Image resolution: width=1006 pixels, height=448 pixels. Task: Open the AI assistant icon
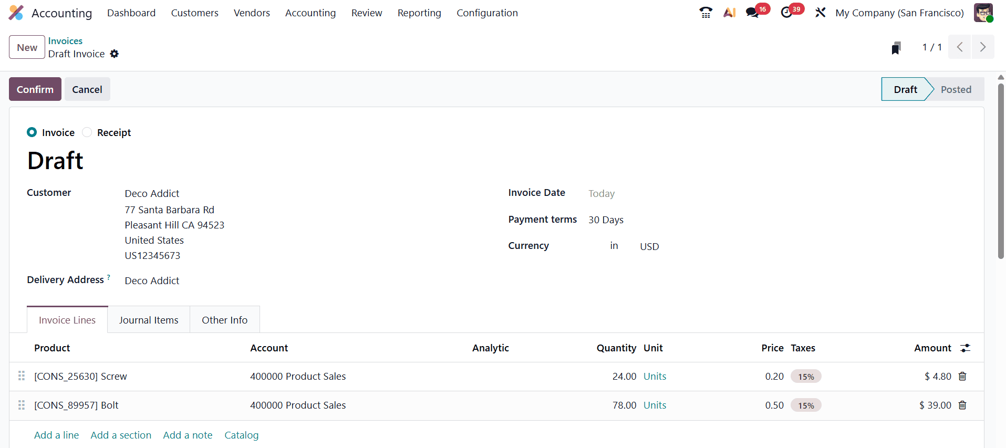(x=729, y=13)
